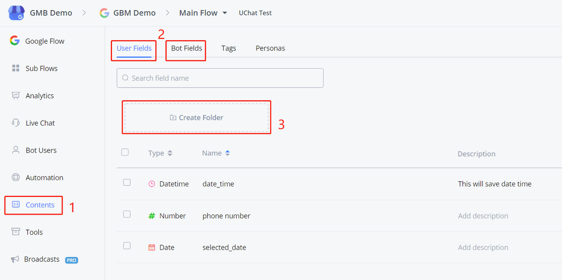Open Automation lifebuoy icon

pyautogui.click(x=16, y=177)
